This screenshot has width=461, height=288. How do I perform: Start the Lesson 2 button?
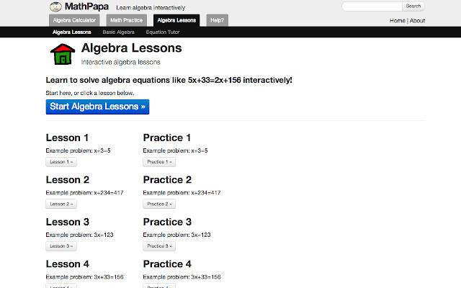click(x=61, y=204)
